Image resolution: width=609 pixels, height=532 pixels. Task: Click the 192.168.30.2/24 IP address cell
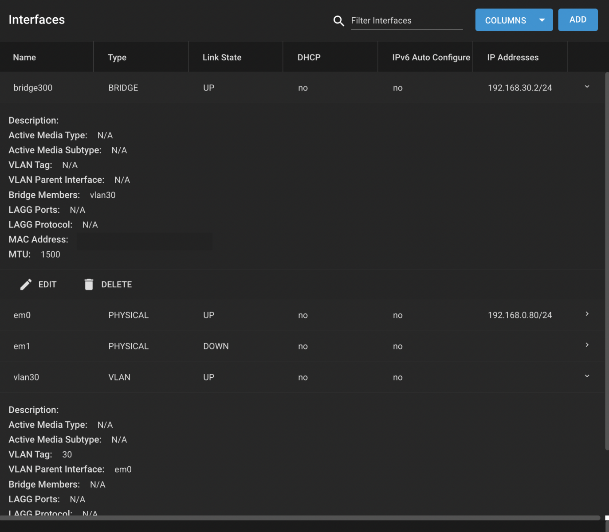pos(520,88)
